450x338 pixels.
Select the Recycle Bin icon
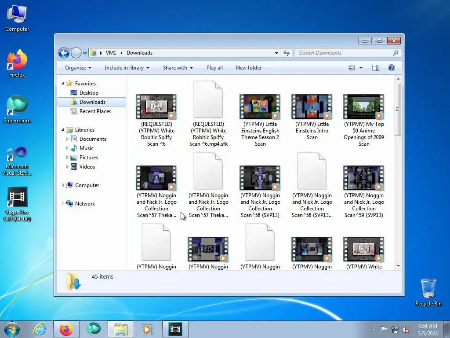[x=428, y=292]
